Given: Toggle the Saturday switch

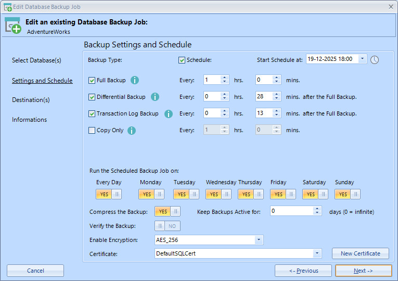Looking at the screenshot, I should [315, 194].
